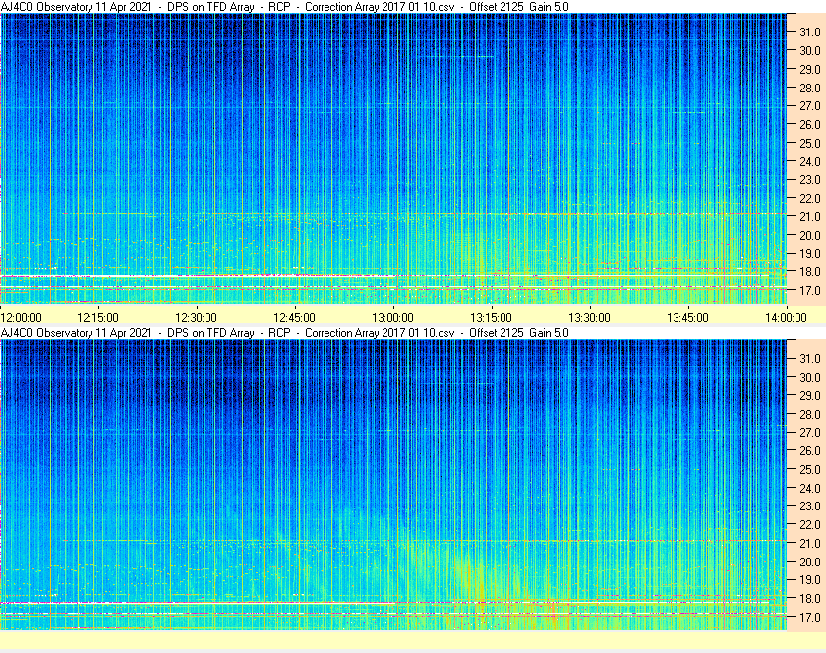The height and width of the screenshot is (653, 826).
Task: Click 28.0 on upper spectrogram frequency scale
Action: click(x=810, y=88)
